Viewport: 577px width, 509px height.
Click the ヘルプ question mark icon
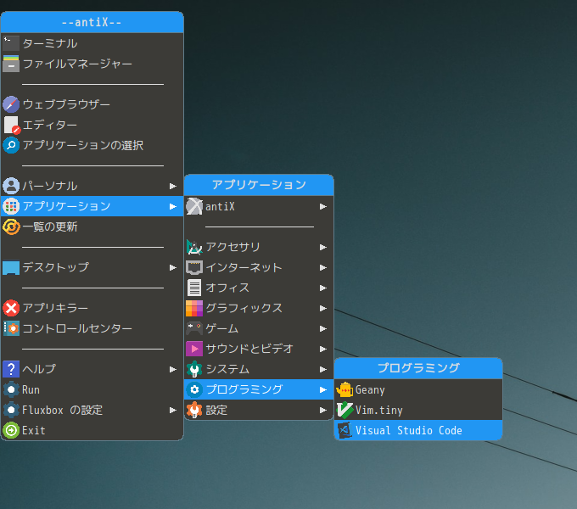pyautogui.click(x=11, y=369)
